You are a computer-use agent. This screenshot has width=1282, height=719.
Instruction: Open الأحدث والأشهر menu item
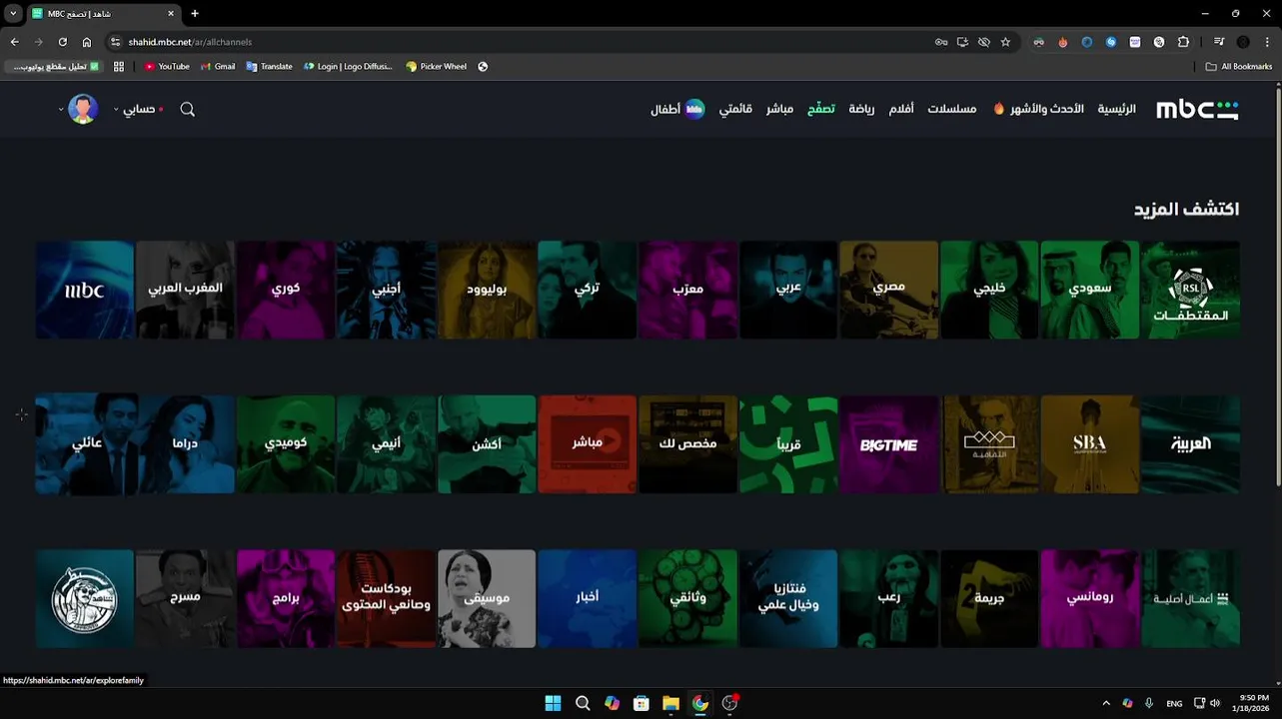tap(1039, 109)
